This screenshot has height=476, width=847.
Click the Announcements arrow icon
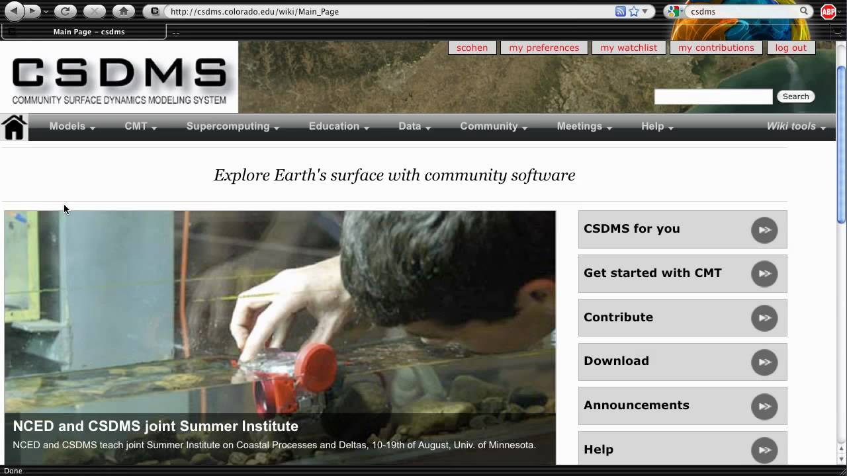tap(764, 406)
